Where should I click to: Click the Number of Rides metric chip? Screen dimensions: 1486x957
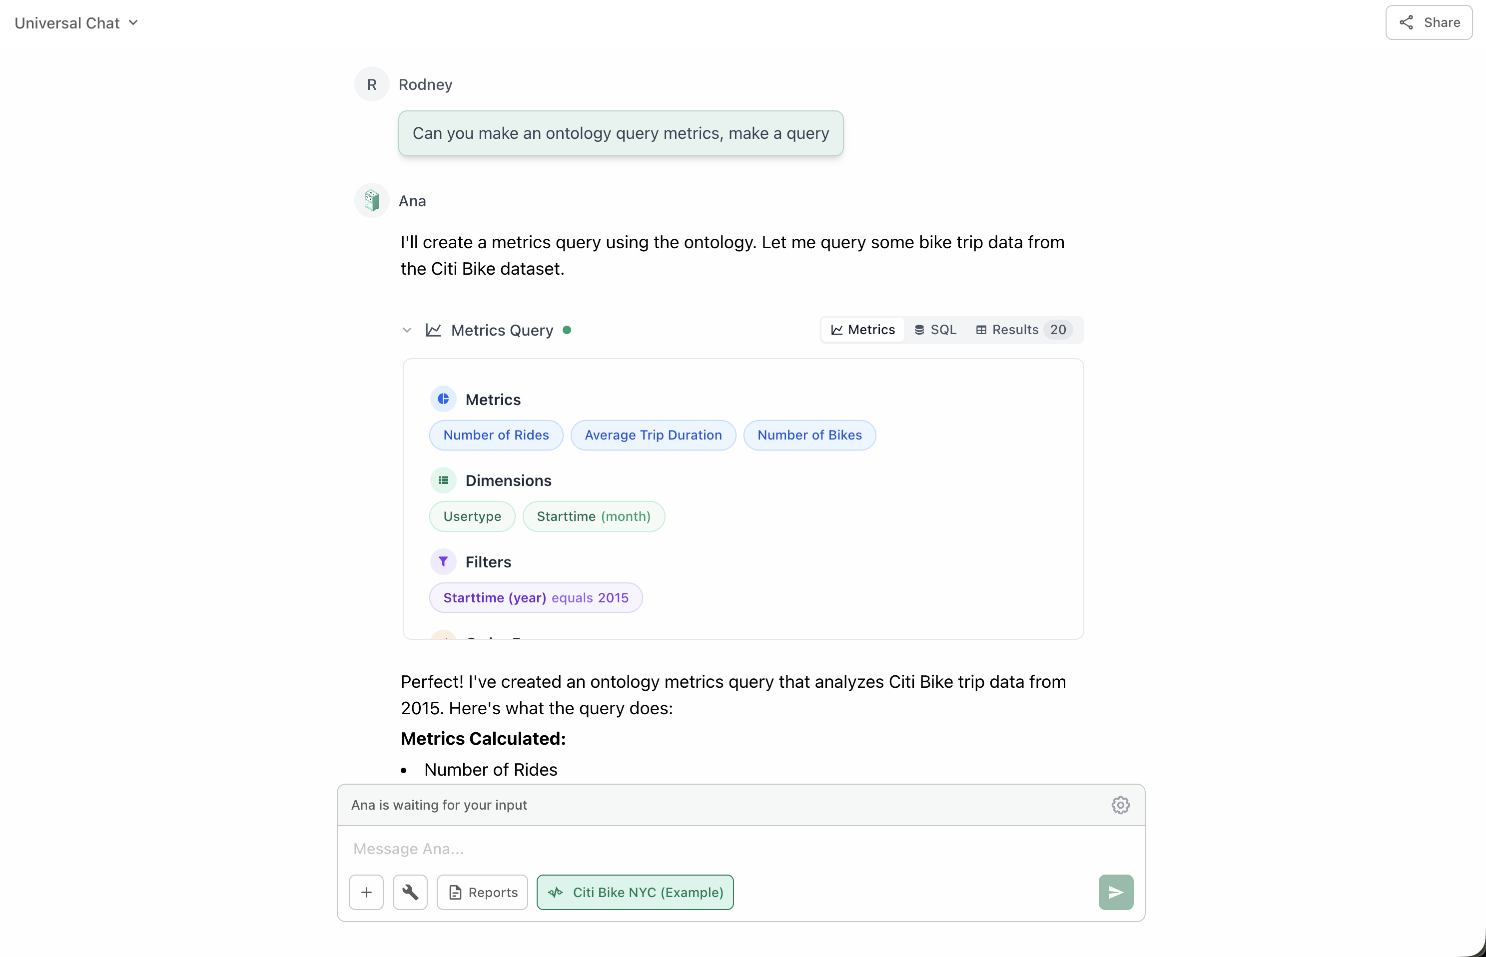(x=495, y=435)
